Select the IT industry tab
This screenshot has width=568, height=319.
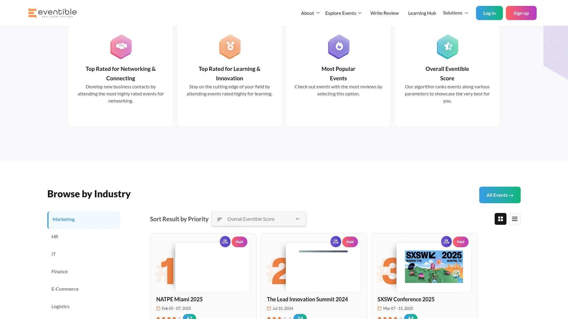point(84,254)
